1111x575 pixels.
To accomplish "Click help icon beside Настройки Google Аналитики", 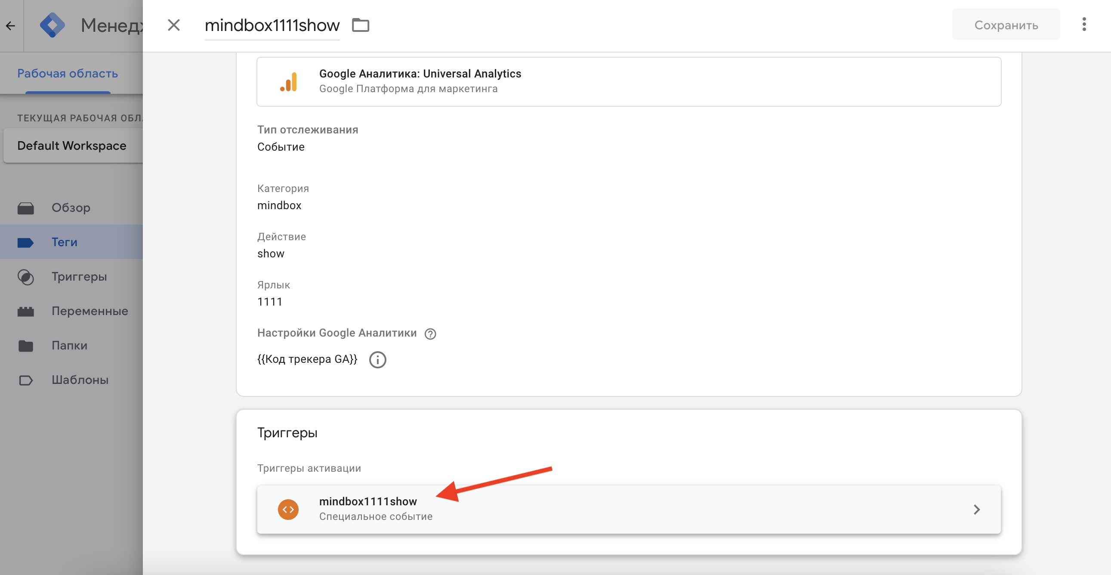I will (x=430, y=334).
